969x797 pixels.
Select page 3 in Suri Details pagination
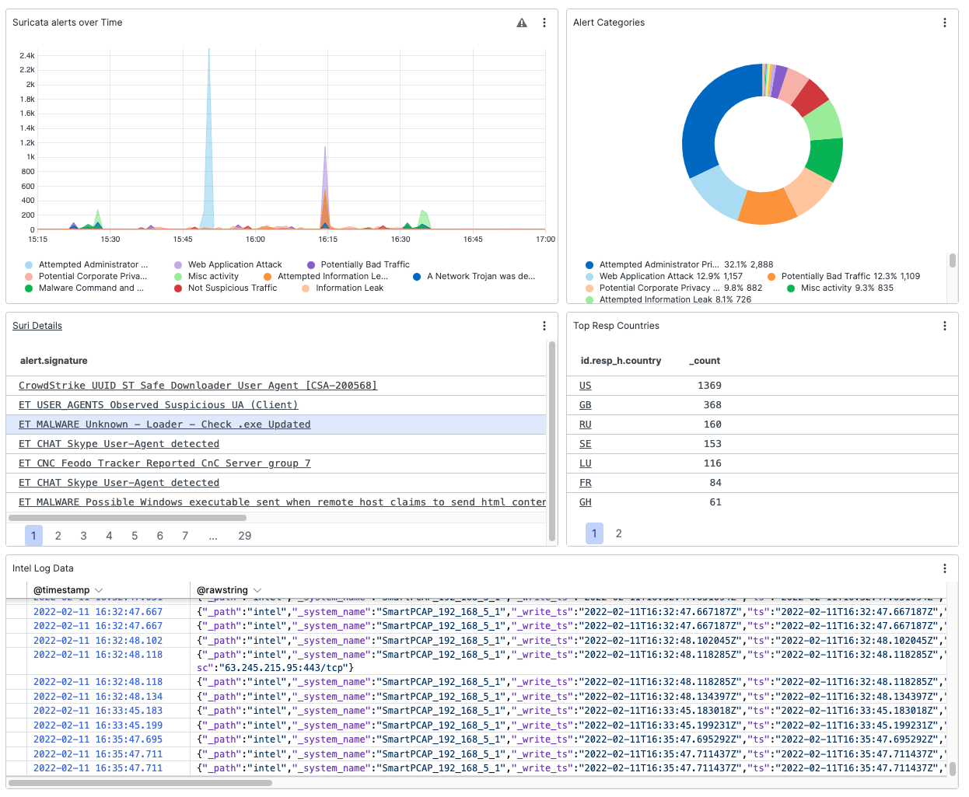pos(84,536)
